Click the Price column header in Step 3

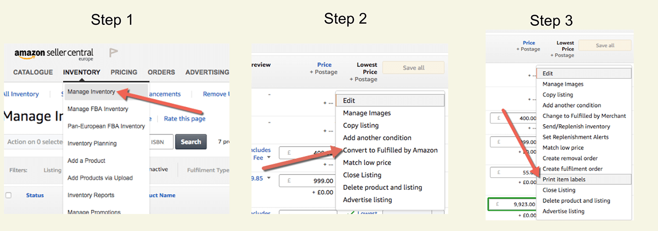[529, 43]
